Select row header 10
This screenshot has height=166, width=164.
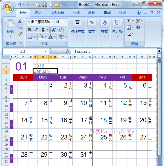click(6, 106)
